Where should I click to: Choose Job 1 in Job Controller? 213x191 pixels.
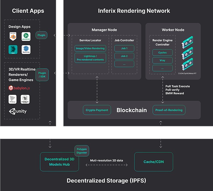coord(124,48)
